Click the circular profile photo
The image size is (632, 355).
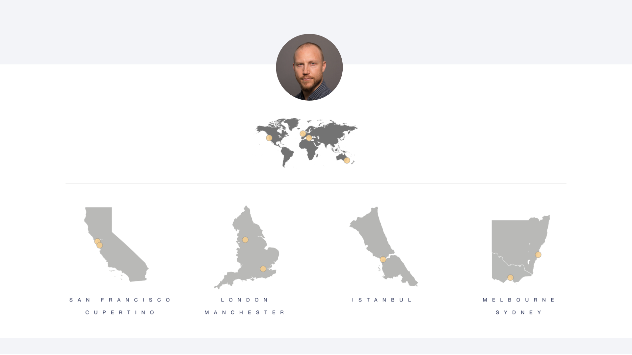point(309,67)
